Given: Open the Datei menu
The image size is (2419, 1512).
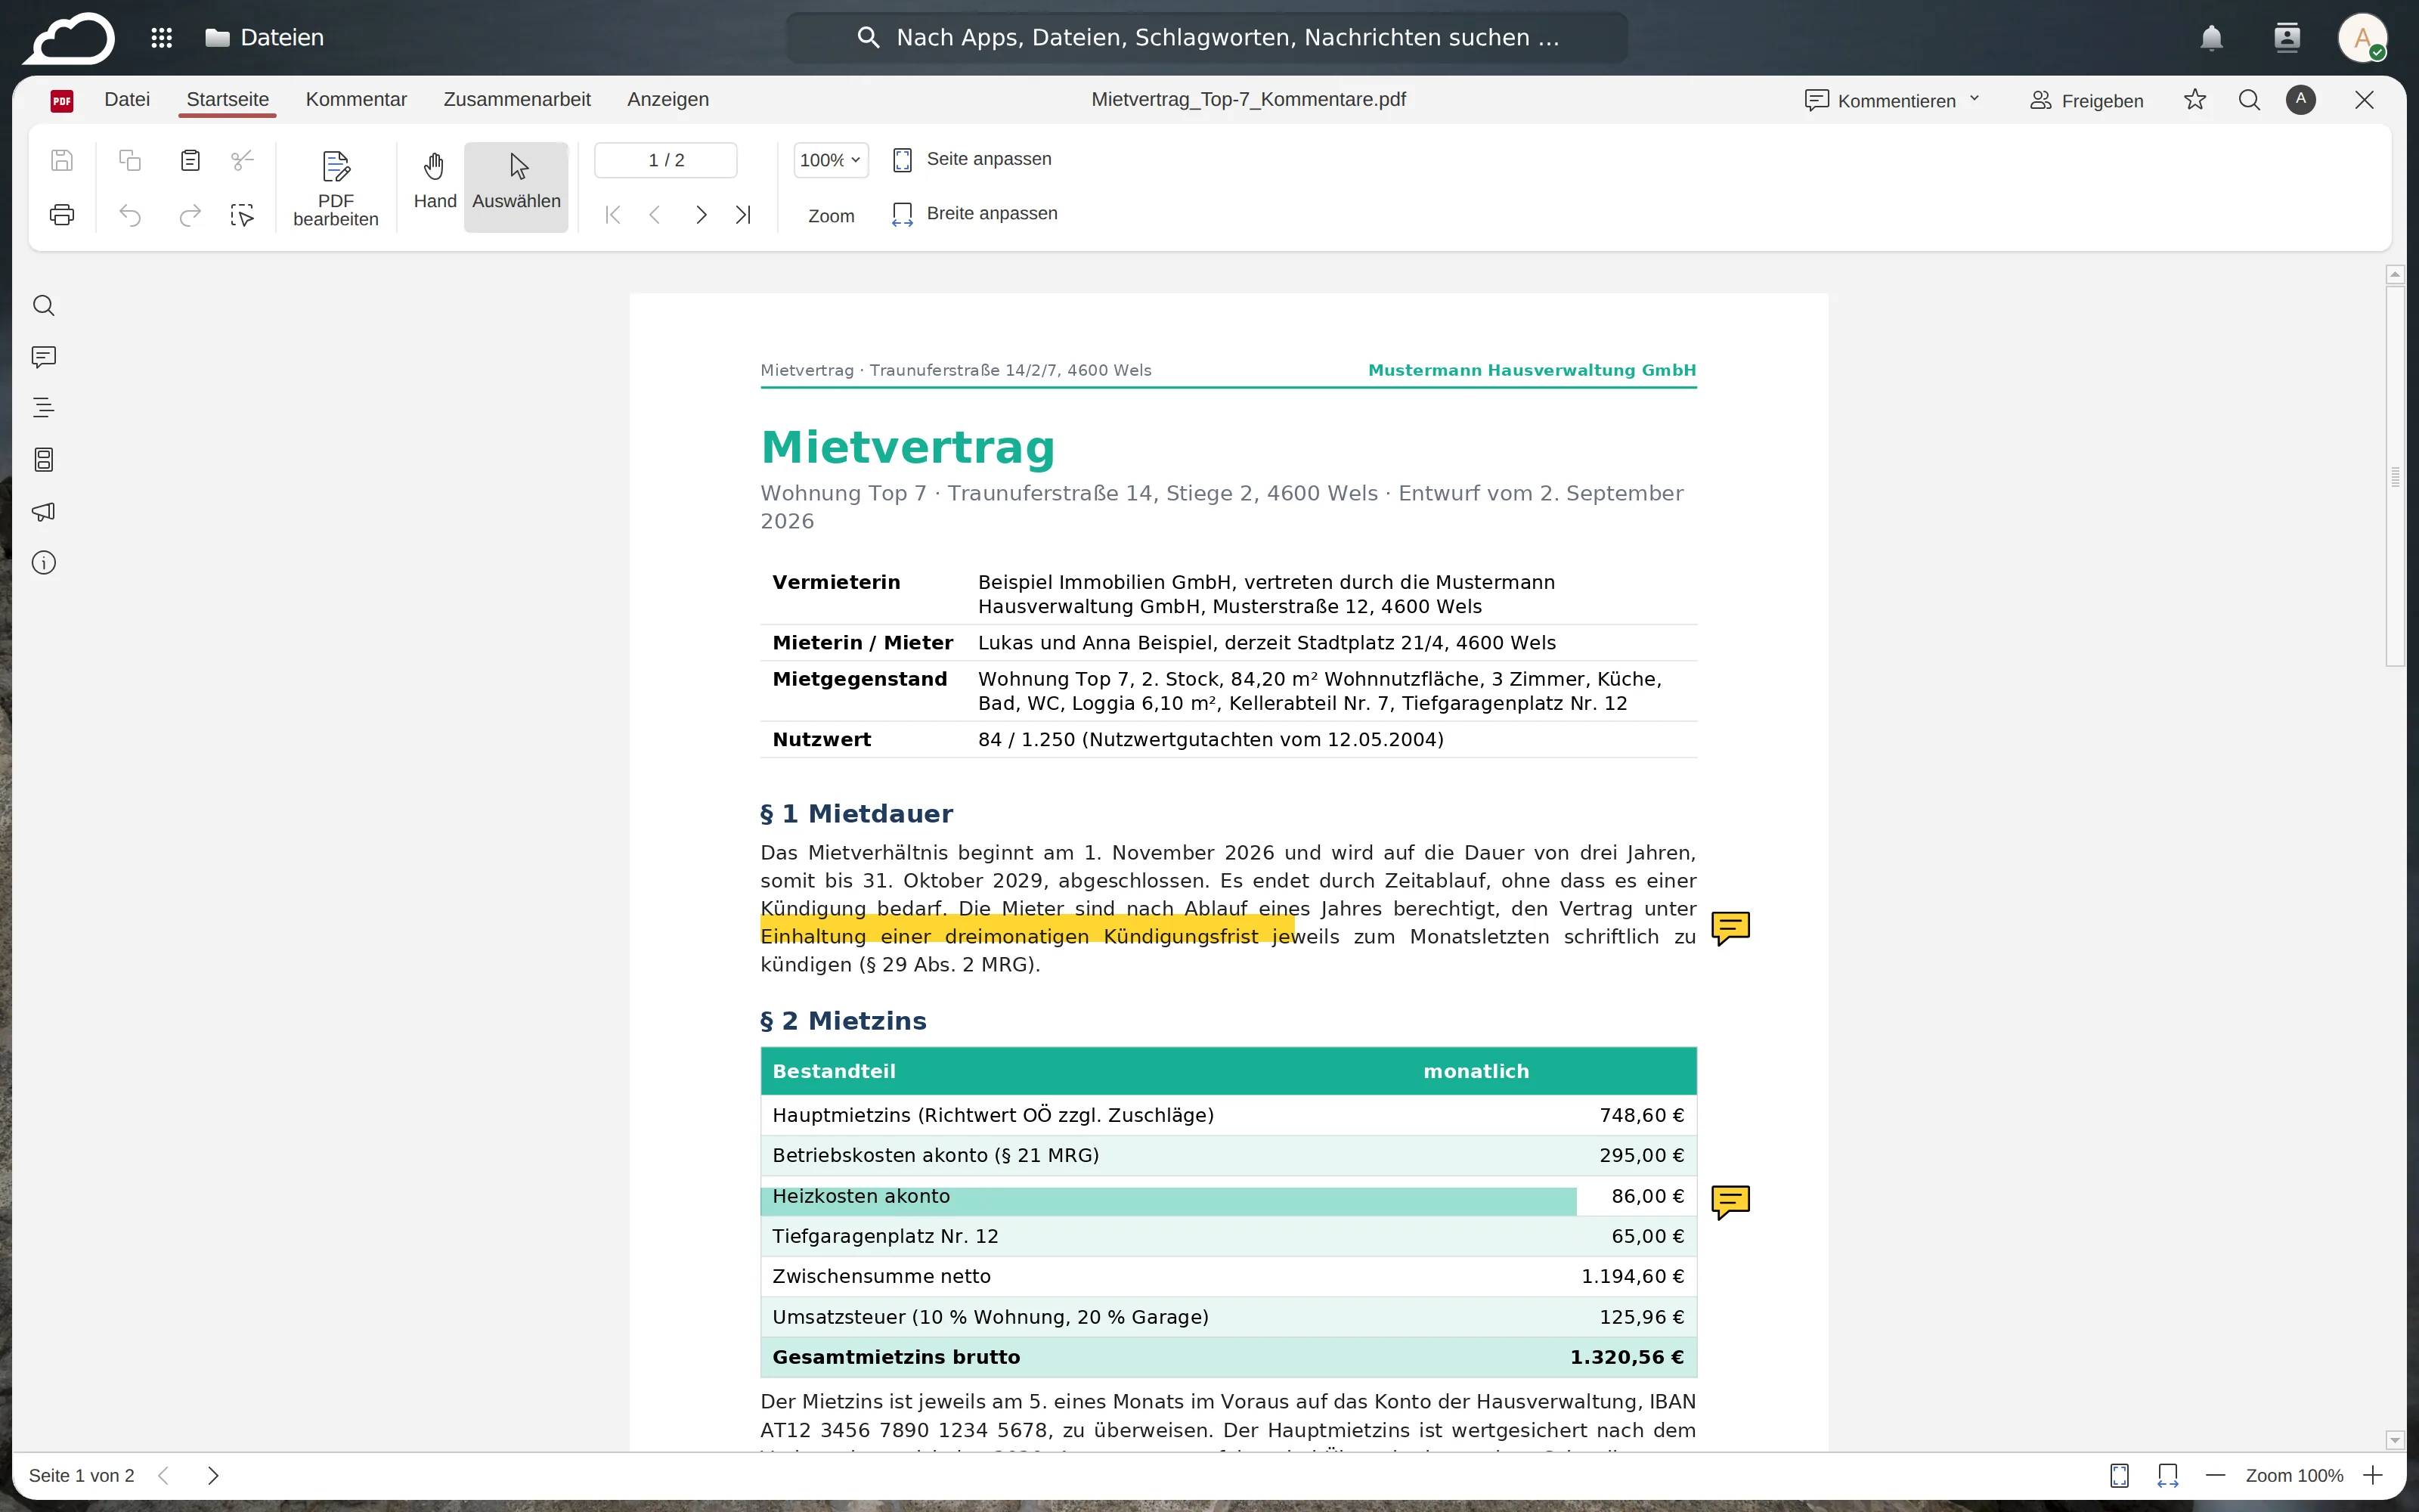Looking at the screenshot, I should click(127, 99).
